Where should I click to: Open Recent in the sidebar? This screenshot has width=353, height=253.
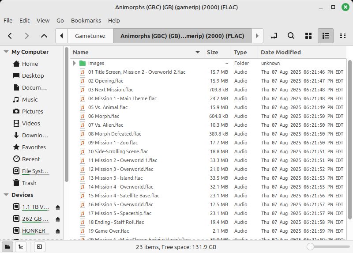click(x=31, y=159)
